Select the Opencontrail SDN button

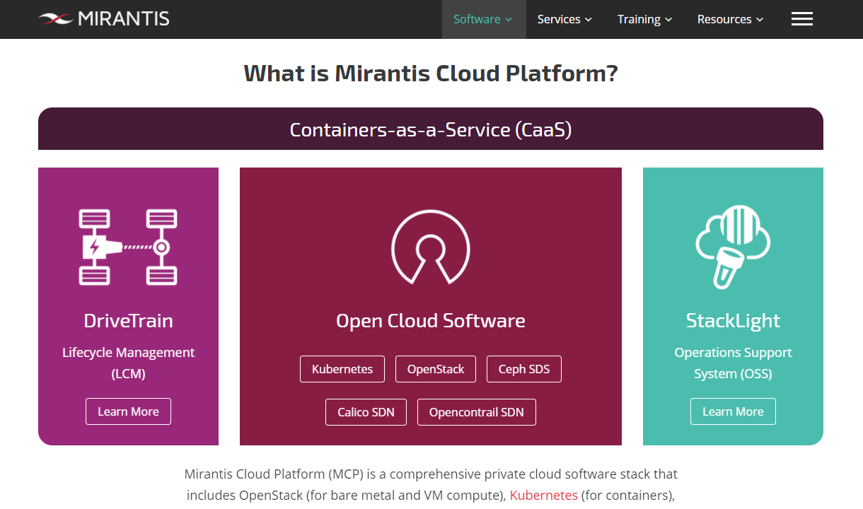pyautogui.click(x=477, y=412)
